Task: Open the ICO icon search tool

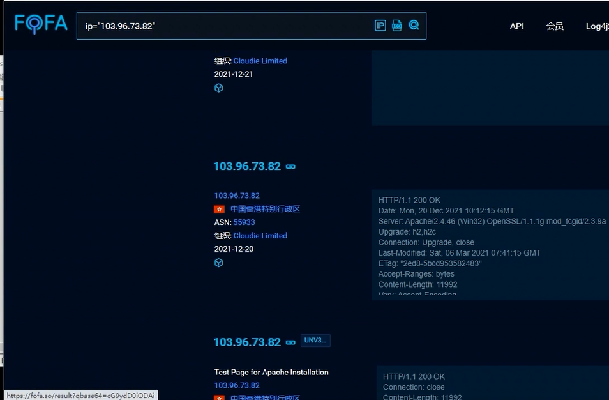Action: click(397, 26)
